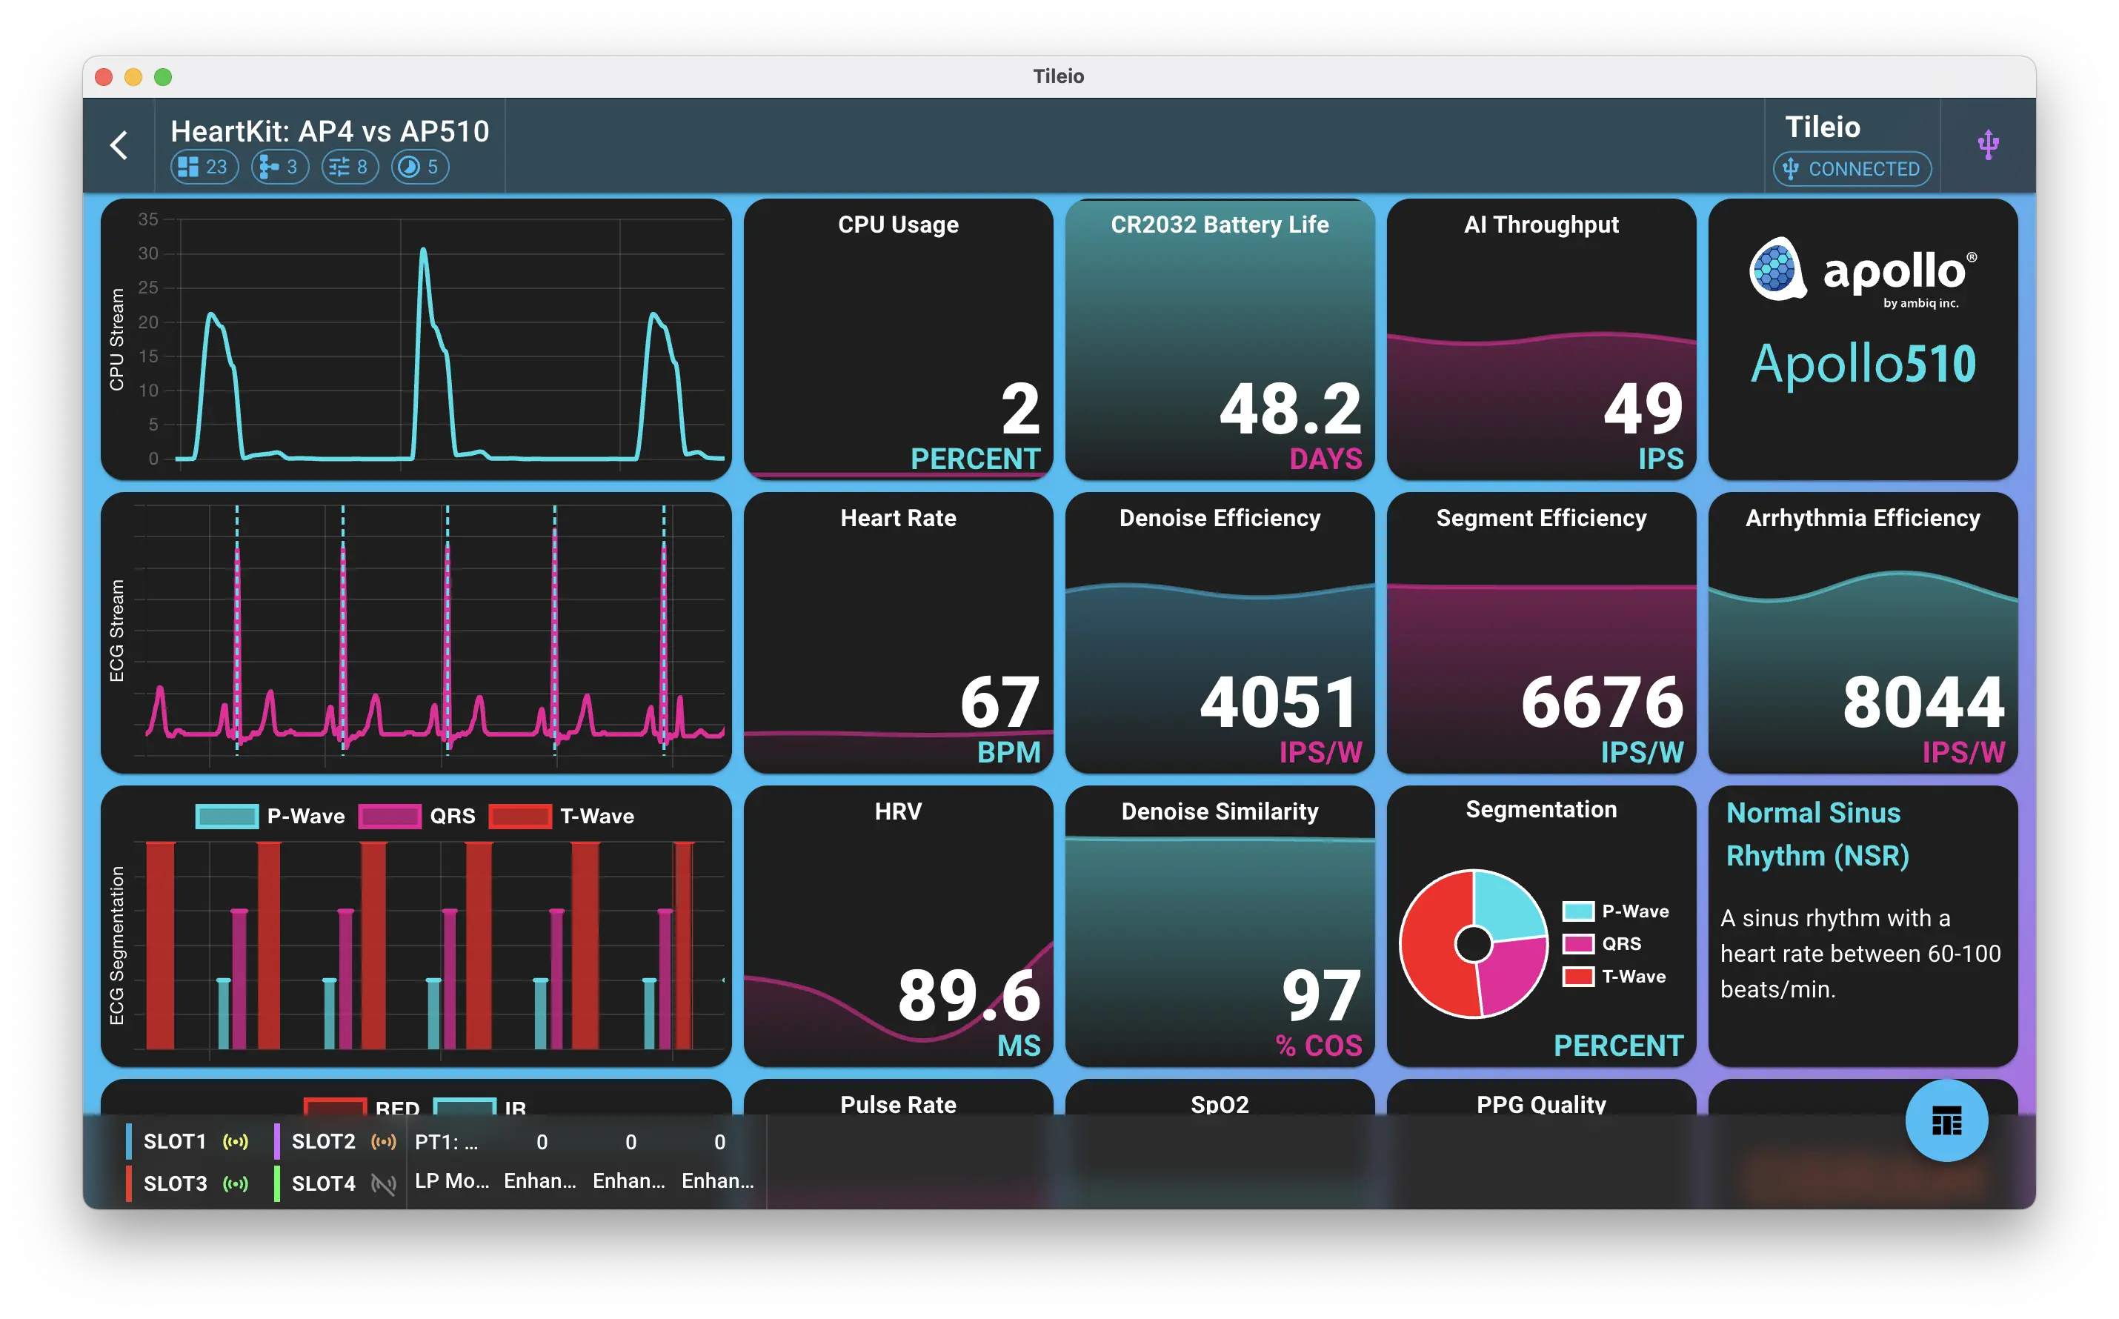This screenshot has height=1319, width=2119.
Task: Toggle P-Wave in the ECG Segmentation bar legend
Action: pos(270,816)
